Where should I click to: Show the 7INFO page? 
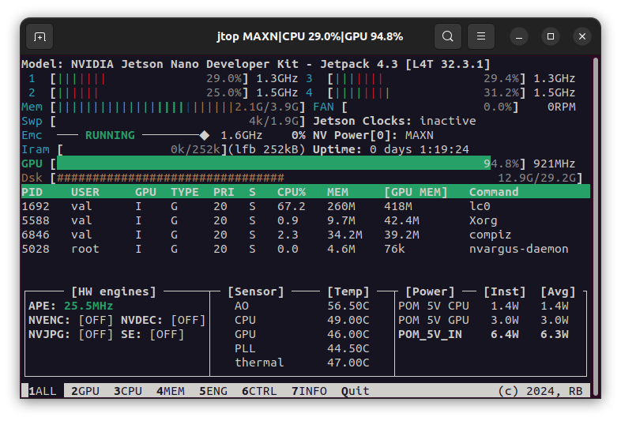point(309,391)
